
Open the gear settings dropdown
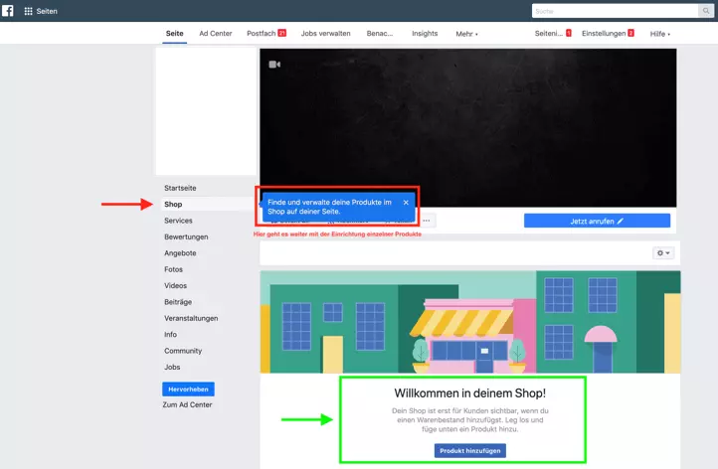663,253
